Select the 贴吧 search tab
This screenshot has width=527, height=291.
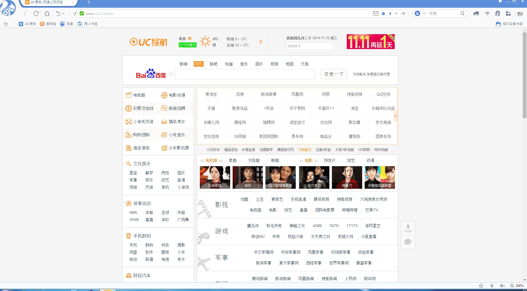214,64
